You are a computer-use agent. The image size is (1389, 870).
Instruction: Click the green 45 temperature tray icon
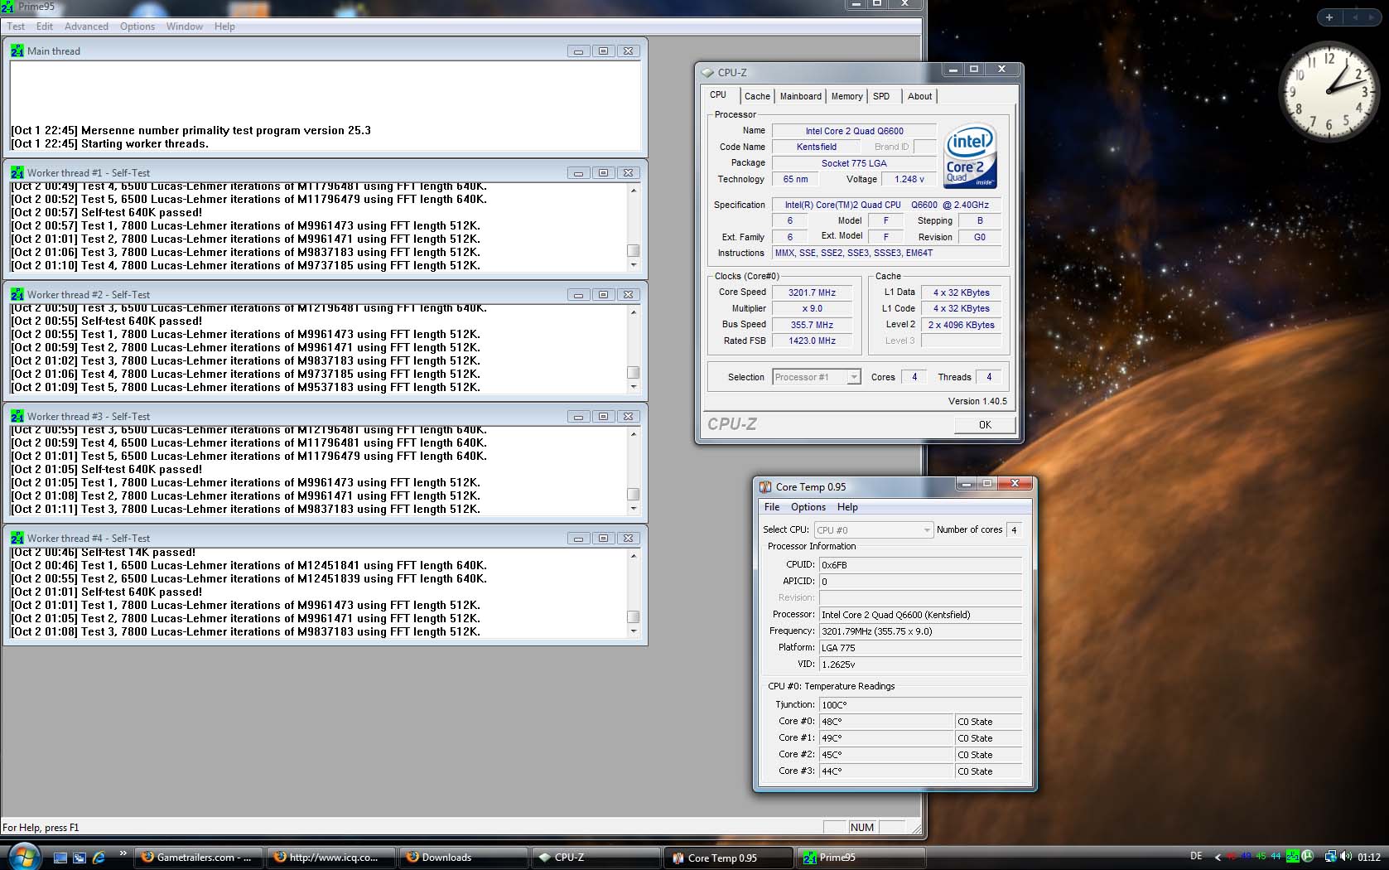point(1261,857)
